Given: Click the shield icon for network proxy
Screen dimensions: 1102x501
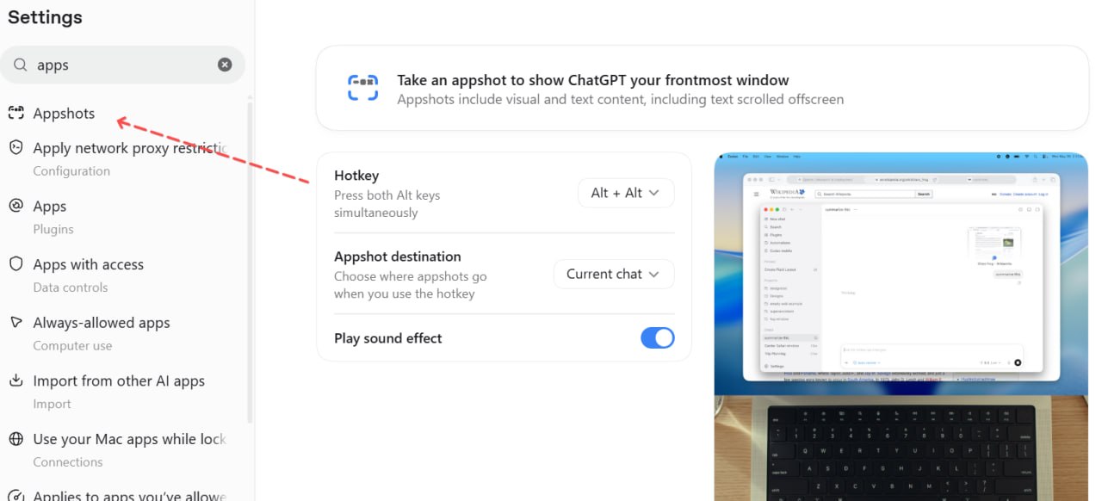Looking at the screenshot, I should (x=15, y=147).
